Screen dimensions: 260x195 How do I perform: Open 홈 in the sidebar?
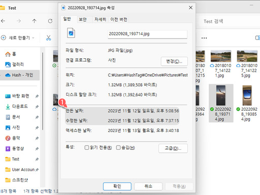[x=11, y=54]
